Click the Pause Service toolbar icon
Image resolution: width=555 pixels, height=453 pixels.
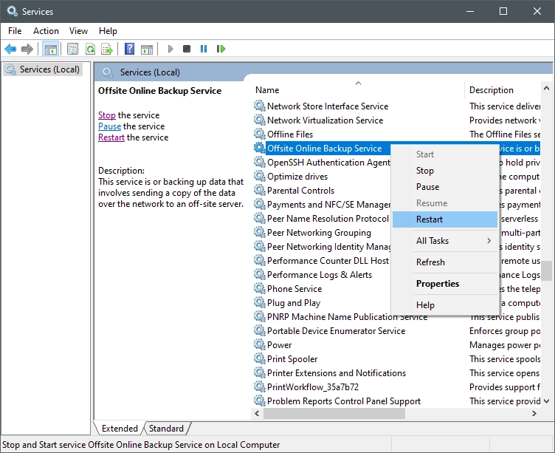(x=204, y=49)
